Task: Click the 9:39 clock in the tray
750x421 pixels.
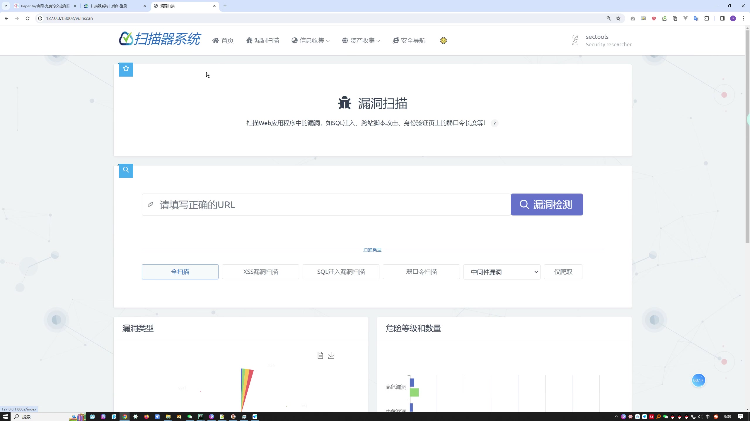Action: click(x=728, y=417)
